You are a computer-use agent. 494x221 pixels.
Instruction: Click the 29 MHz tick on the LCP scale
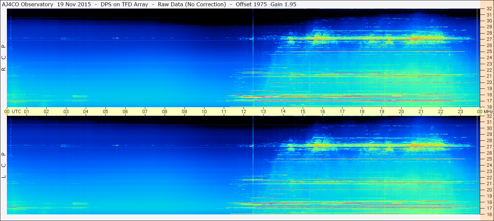pyautogui.click(x=489, y=135)
